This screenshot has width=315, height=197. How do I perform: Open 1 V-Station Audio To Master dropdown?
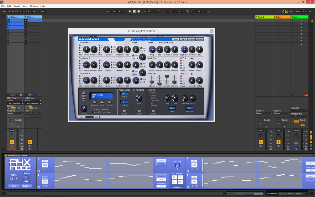point(15,113)
